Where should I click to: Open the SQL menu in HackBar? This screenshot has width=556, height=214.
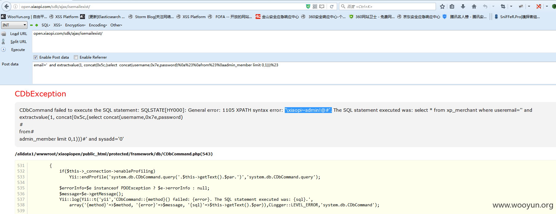[46, 25]
